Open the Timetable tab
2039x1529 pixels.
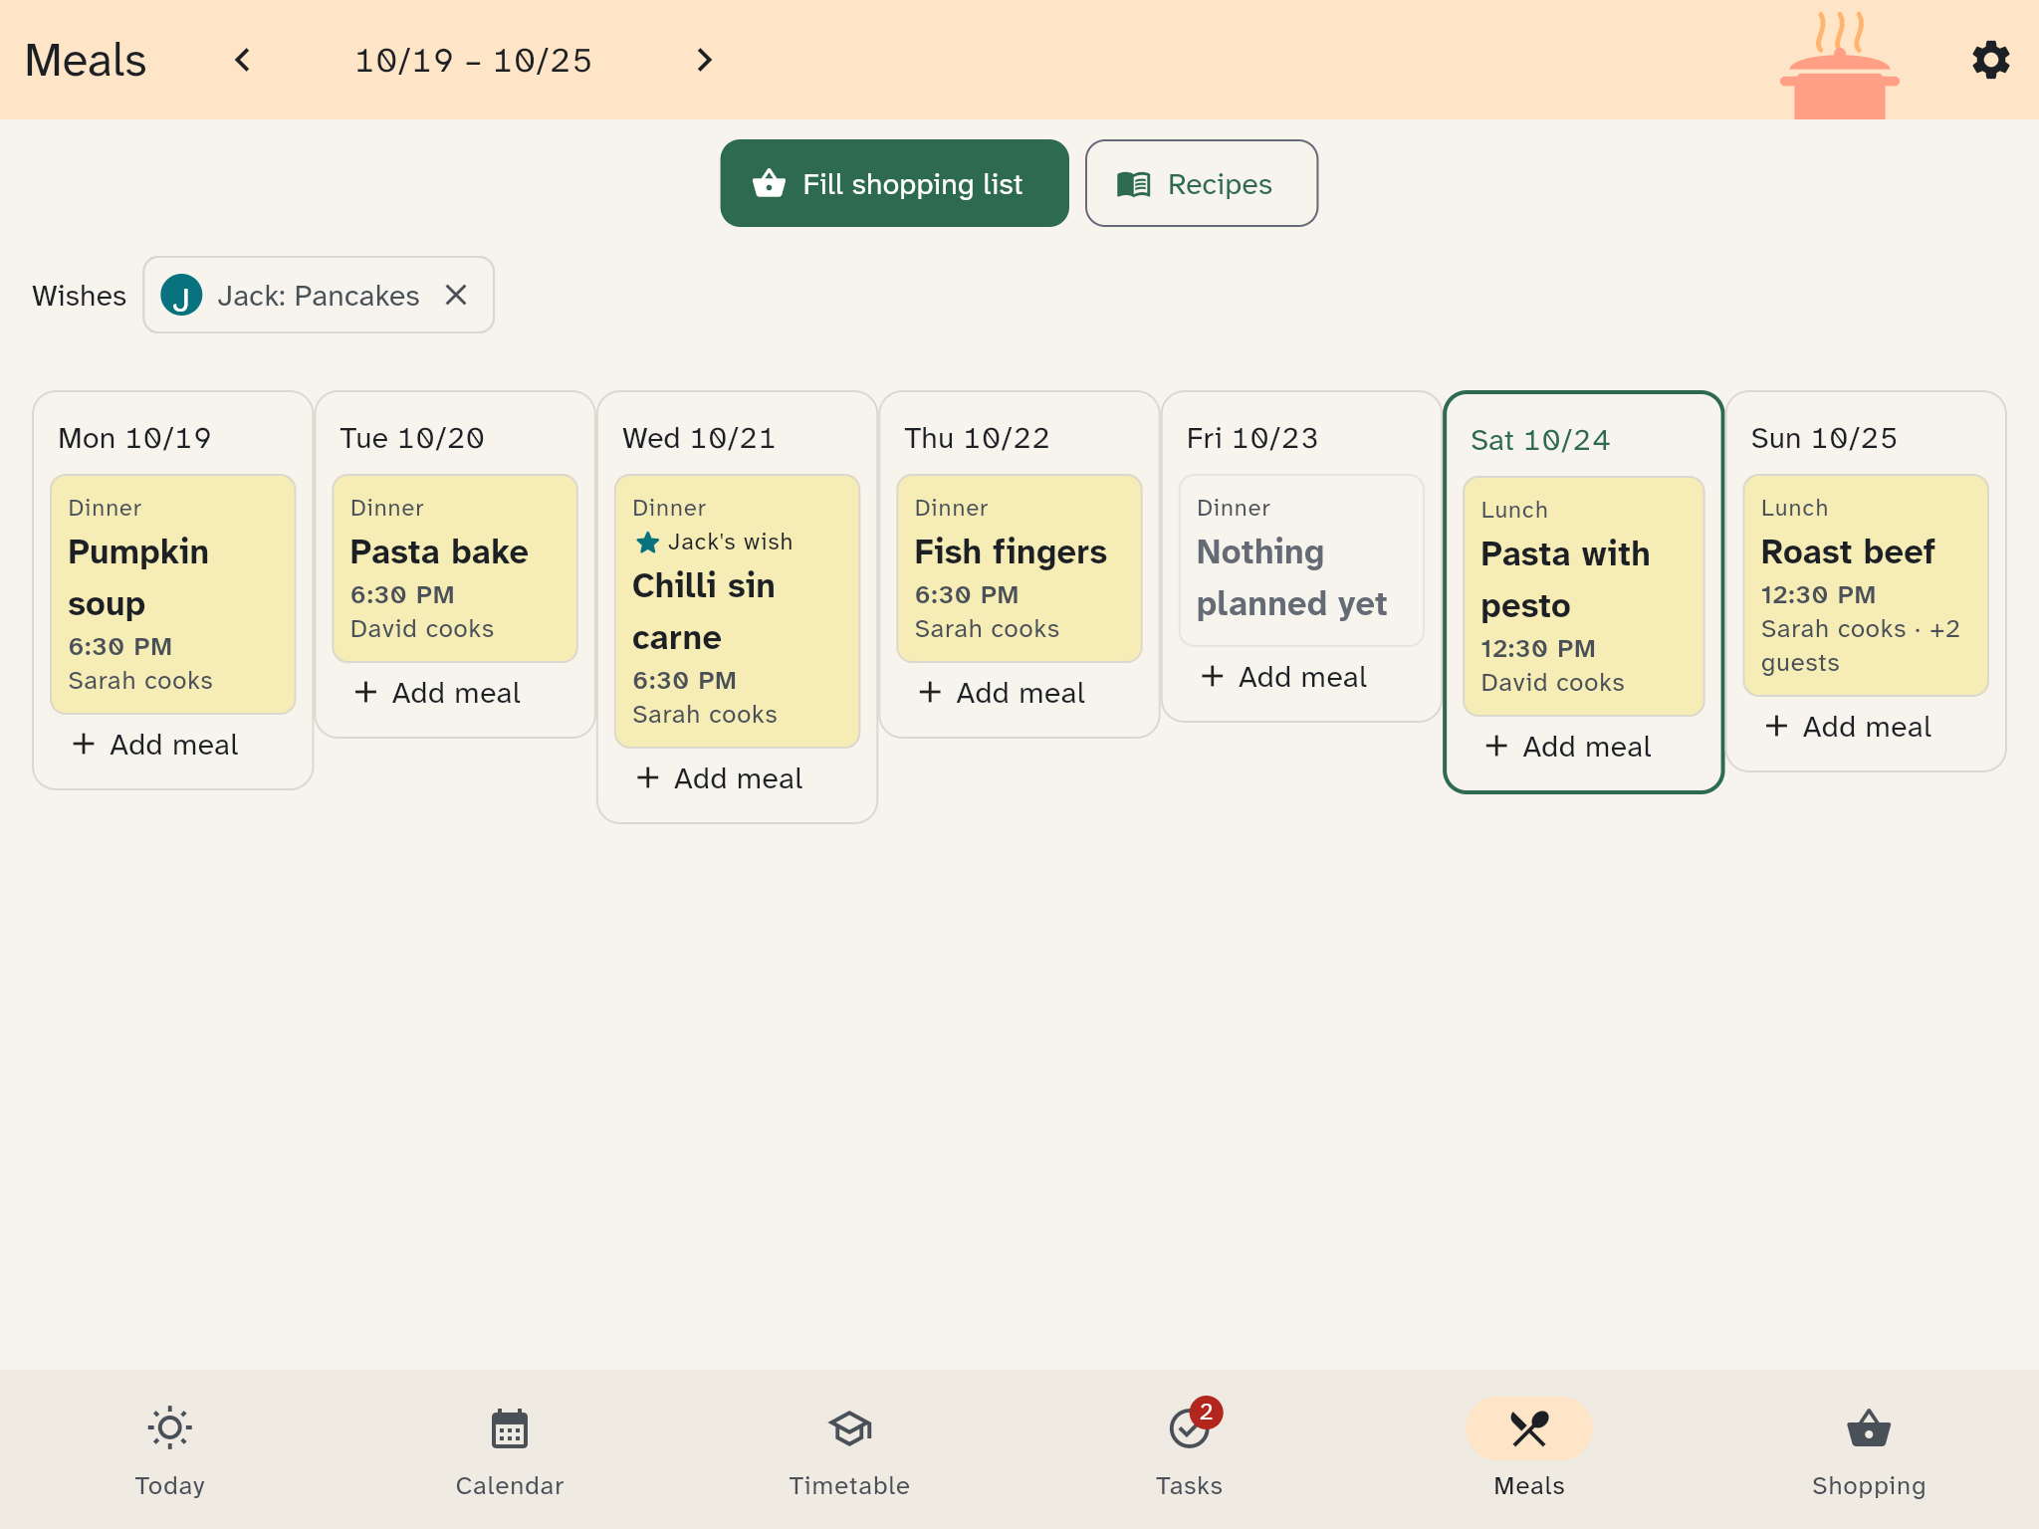849,1449
